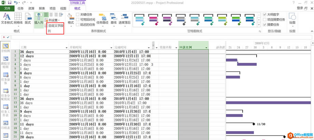Open 文本样式 text styles tool
Viewport: 314px width, 140px height.
pyautogui.click(x=7, y=19)
